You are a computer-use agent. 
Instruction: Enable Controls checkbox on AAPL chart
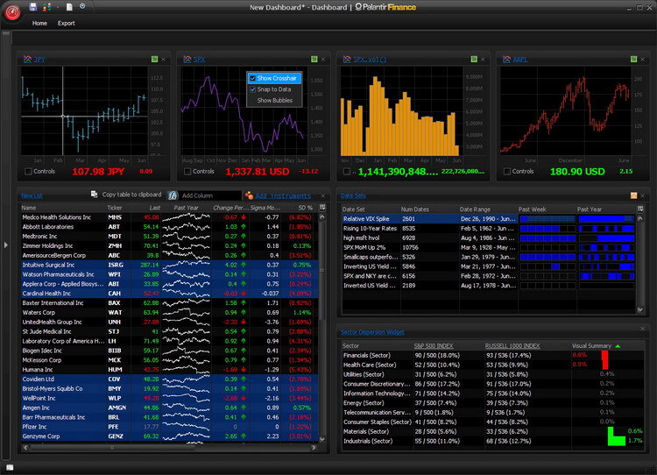(507, 172)
